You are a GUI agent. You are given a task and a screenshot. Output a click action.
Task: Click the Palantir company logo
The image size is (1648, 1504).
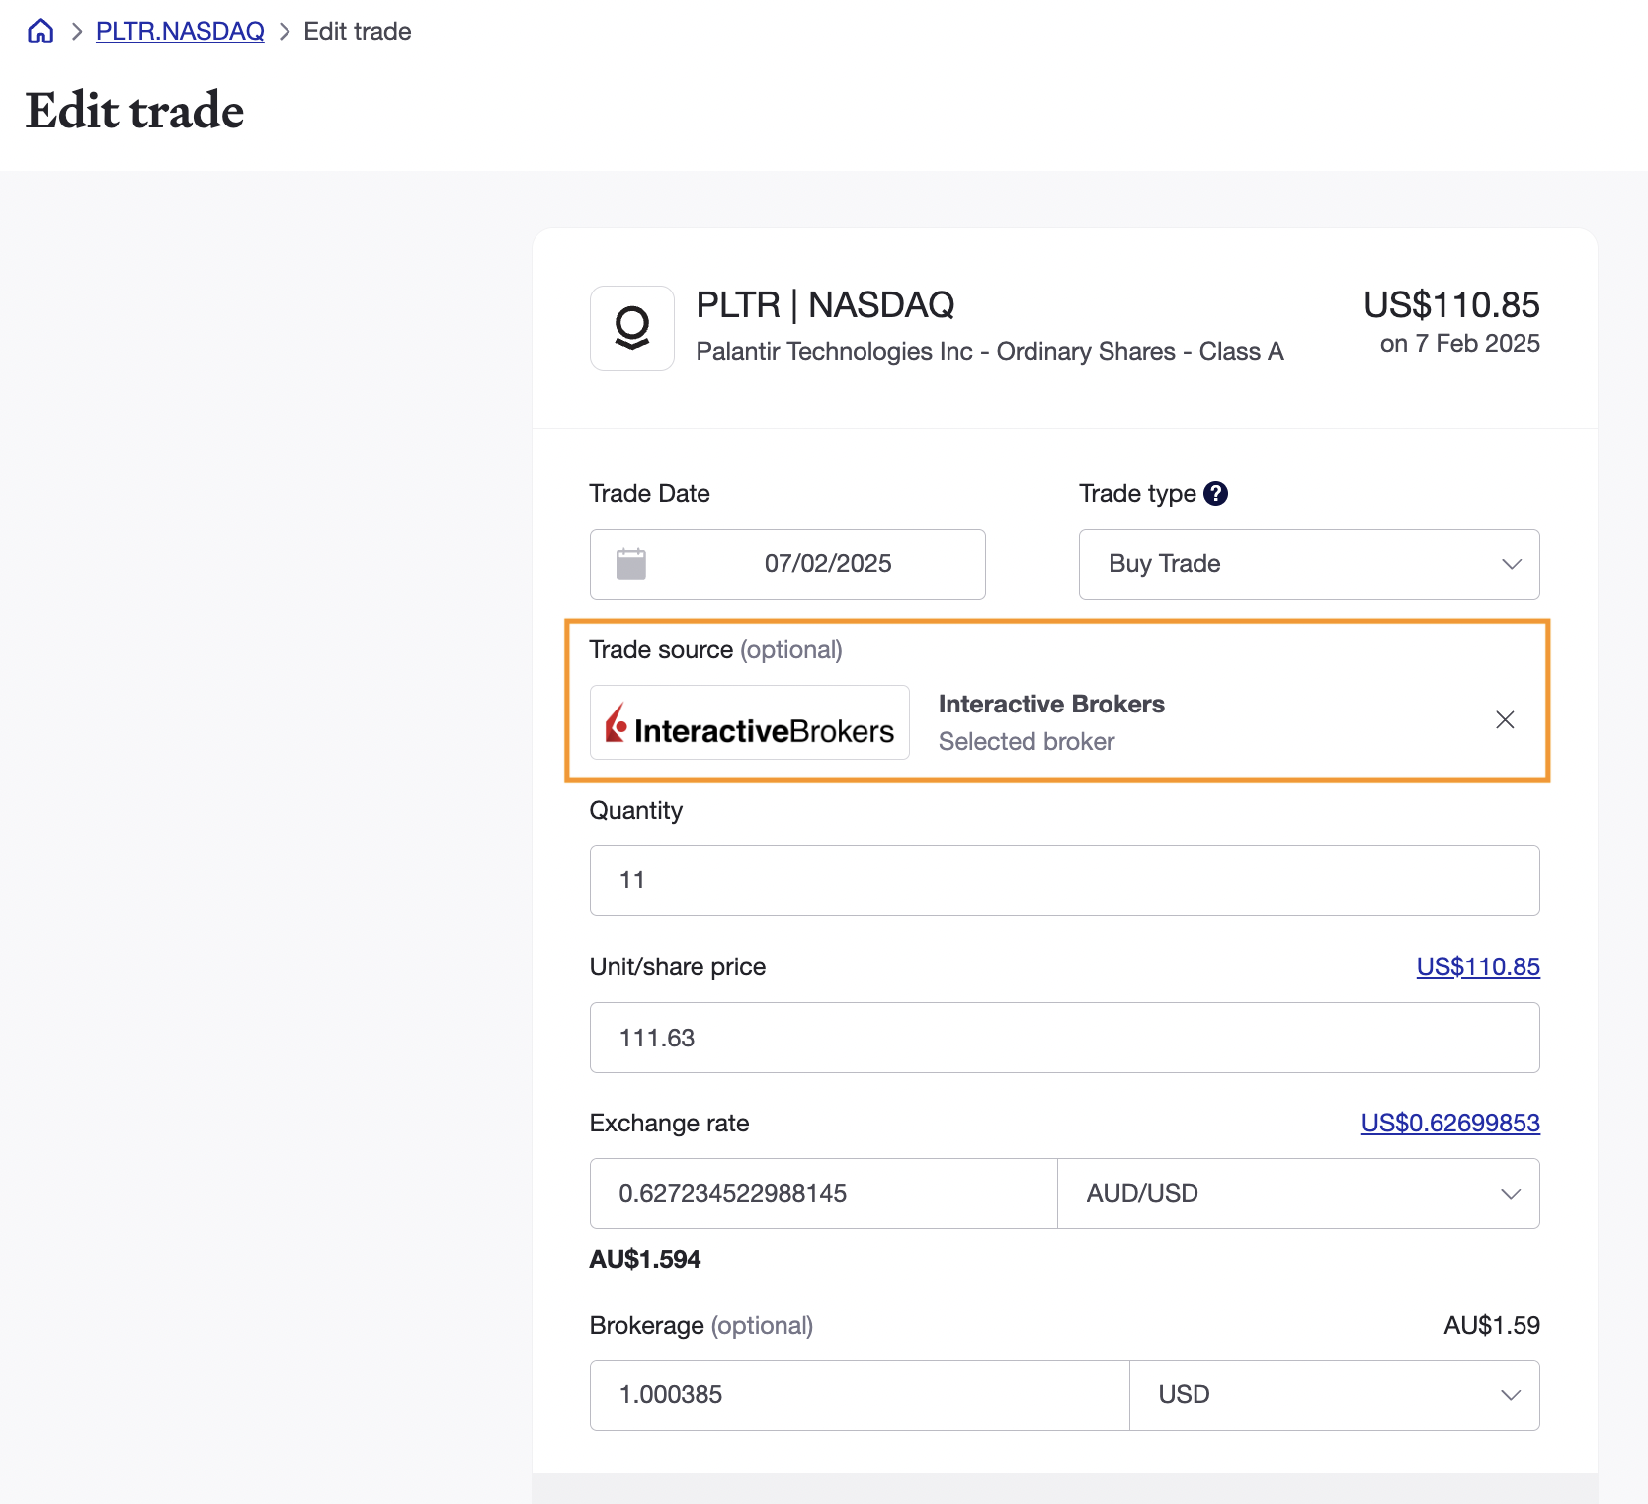point(631,328)
